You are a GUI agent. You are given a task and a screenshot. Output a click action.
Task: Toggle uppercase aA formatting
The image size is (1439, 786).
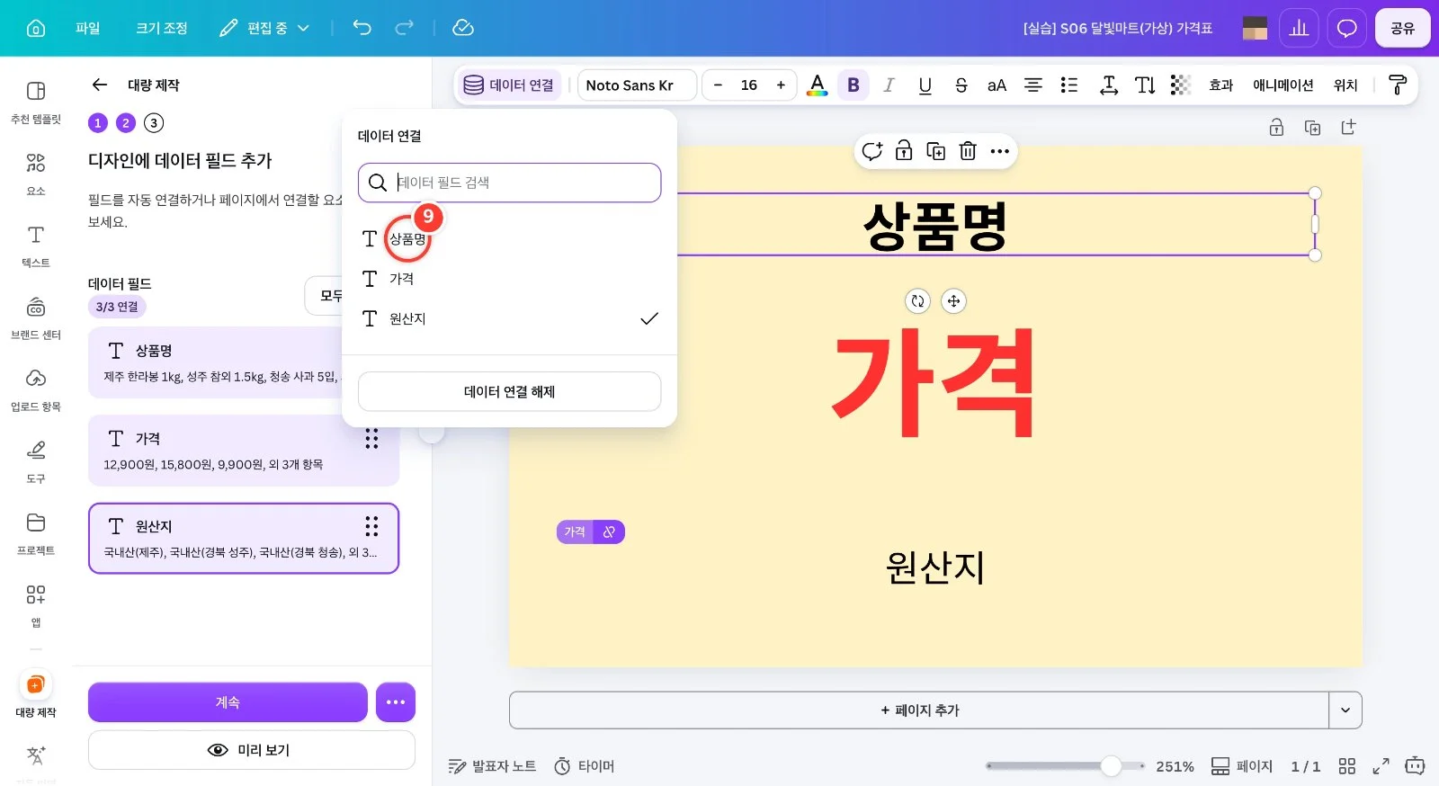click(x=997, y=85)
